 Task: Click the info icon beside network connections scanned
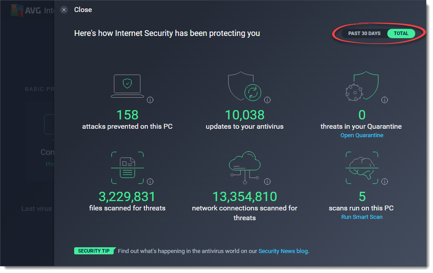pos(267,181)
